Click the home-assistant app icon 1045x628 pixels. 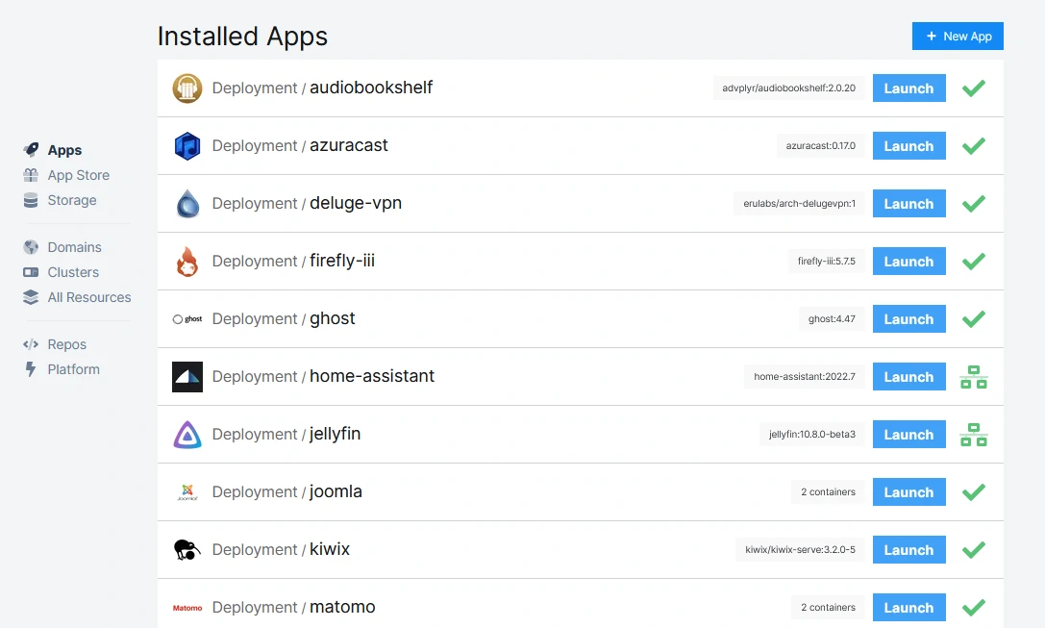tap(187, 377)
